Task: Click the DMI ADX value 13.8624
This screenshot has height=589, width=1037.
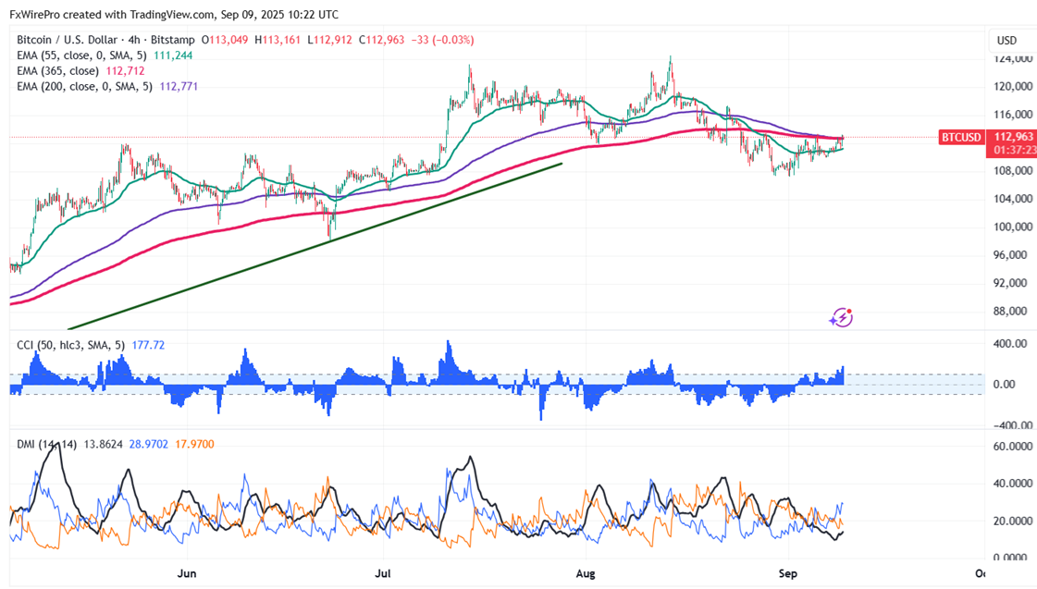Action: coord(104,444)
